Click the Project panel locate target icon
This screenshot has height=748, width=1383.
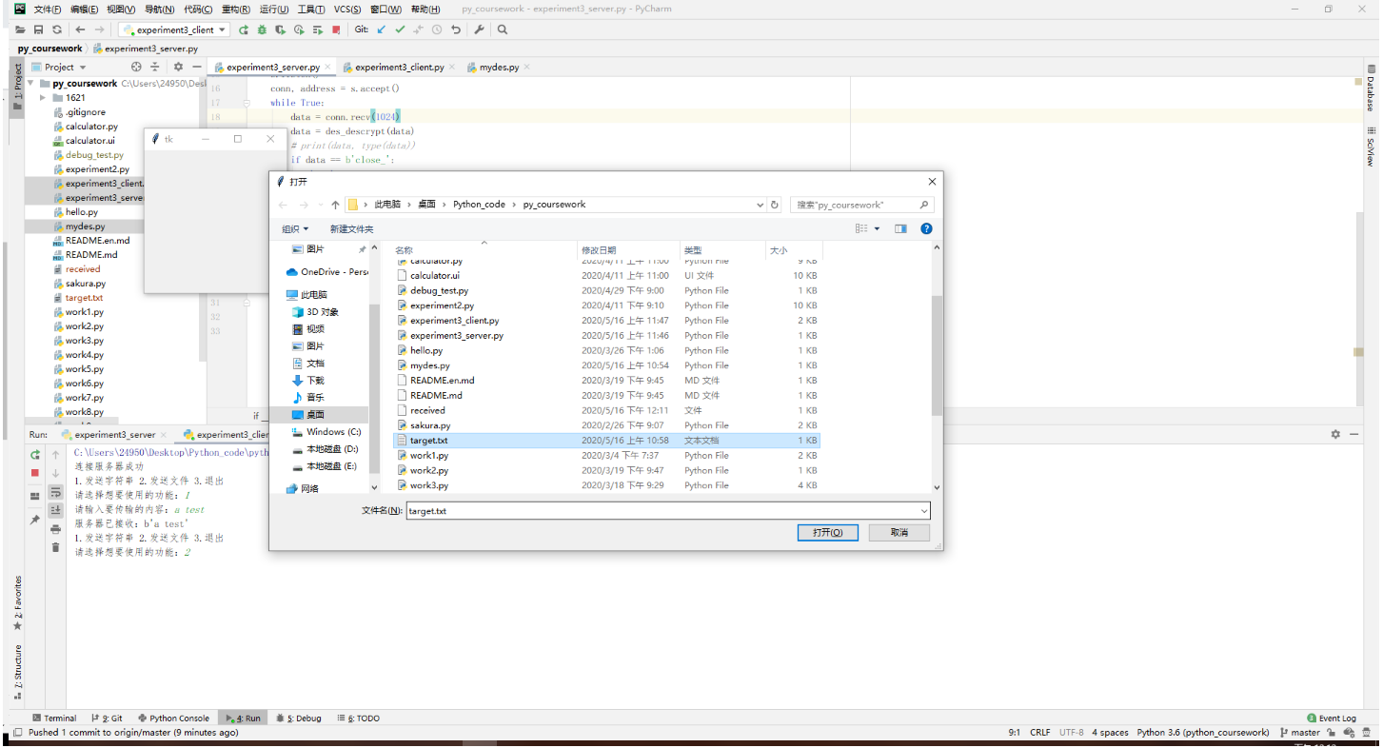[136, 67]
